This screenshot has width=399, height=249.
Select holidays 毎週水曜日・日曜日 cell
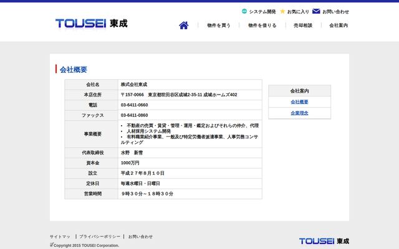point(190,184)
